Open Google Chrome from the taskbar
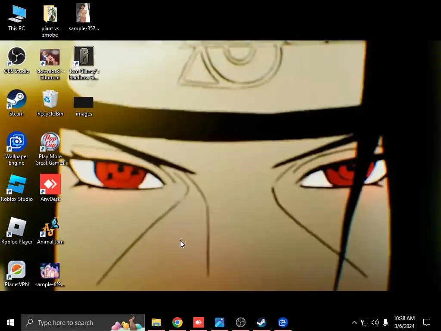 point(177,322)
